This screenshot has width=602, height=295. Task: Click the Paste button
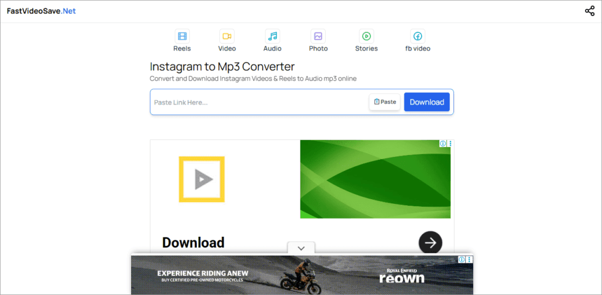384,102
